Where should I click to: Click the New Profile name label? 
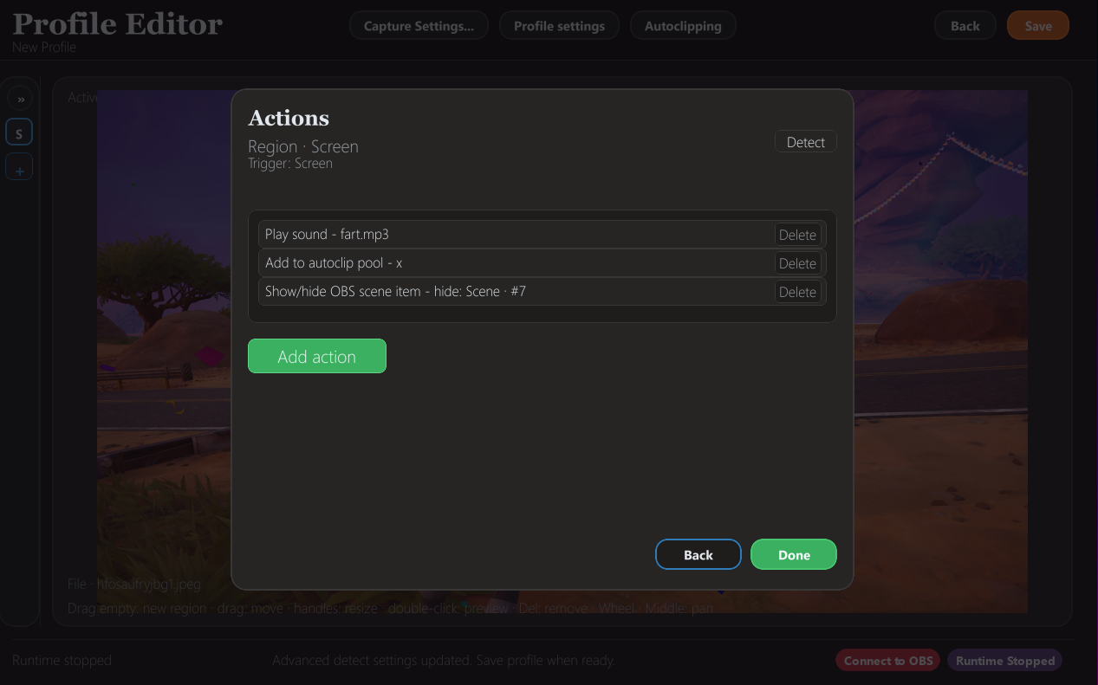click(x=44, y=48)
